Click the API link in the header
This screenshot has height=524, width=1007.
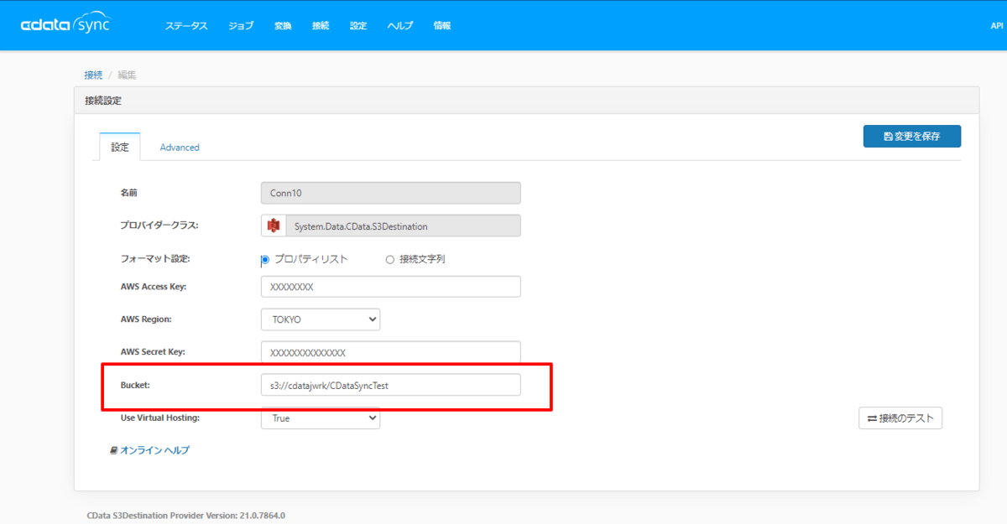997,26
